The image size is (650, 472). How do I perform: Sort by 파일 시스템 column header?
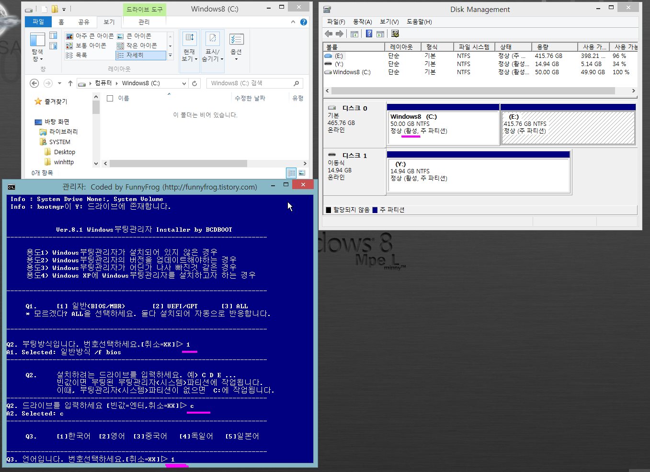474,47
